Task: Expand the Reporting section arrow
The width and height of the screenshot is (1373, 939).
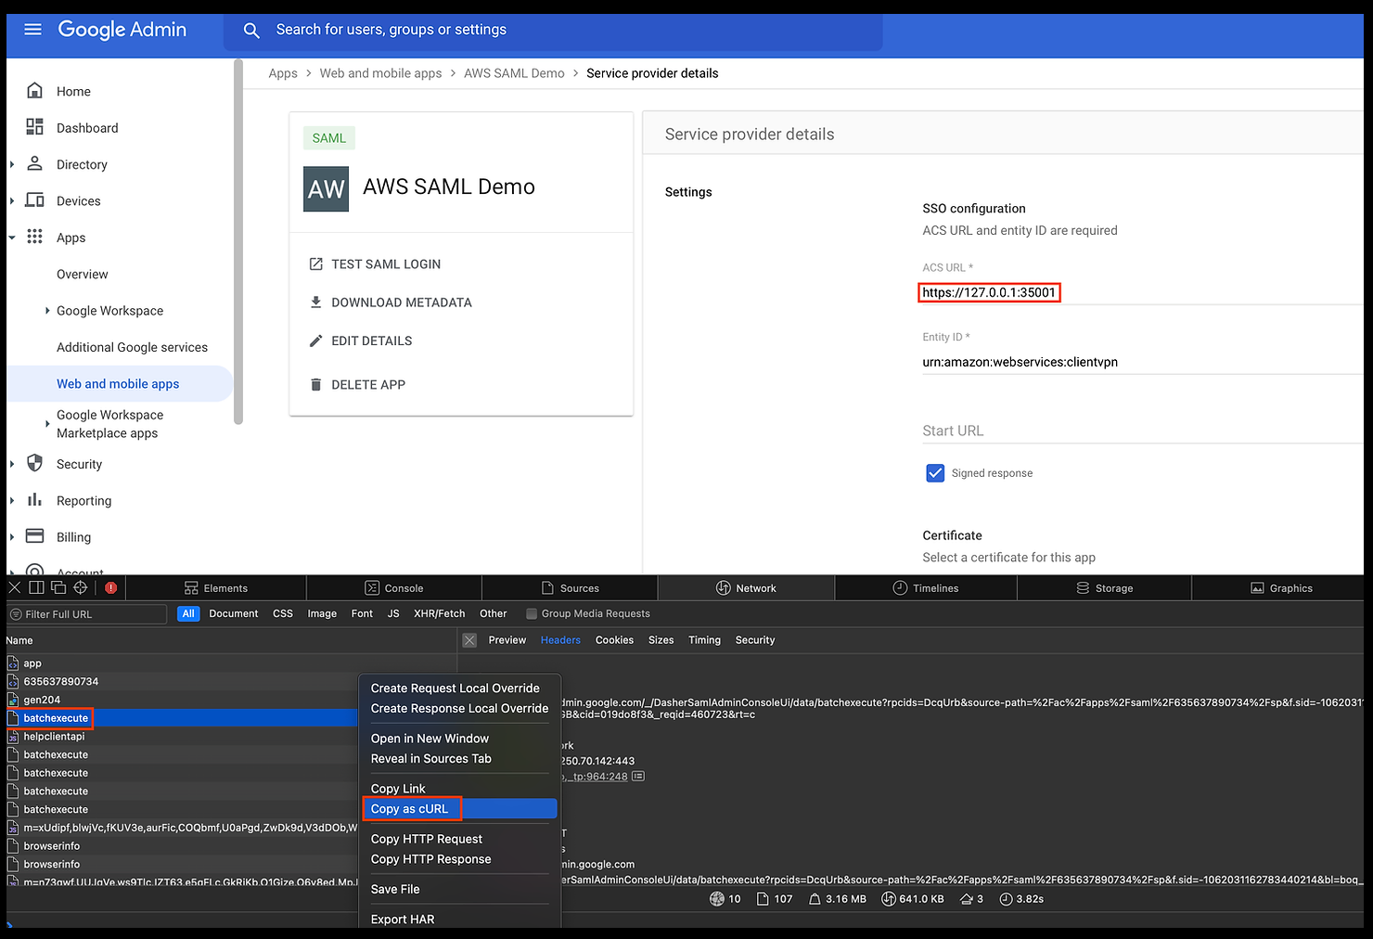Action: tap(12, 500)
